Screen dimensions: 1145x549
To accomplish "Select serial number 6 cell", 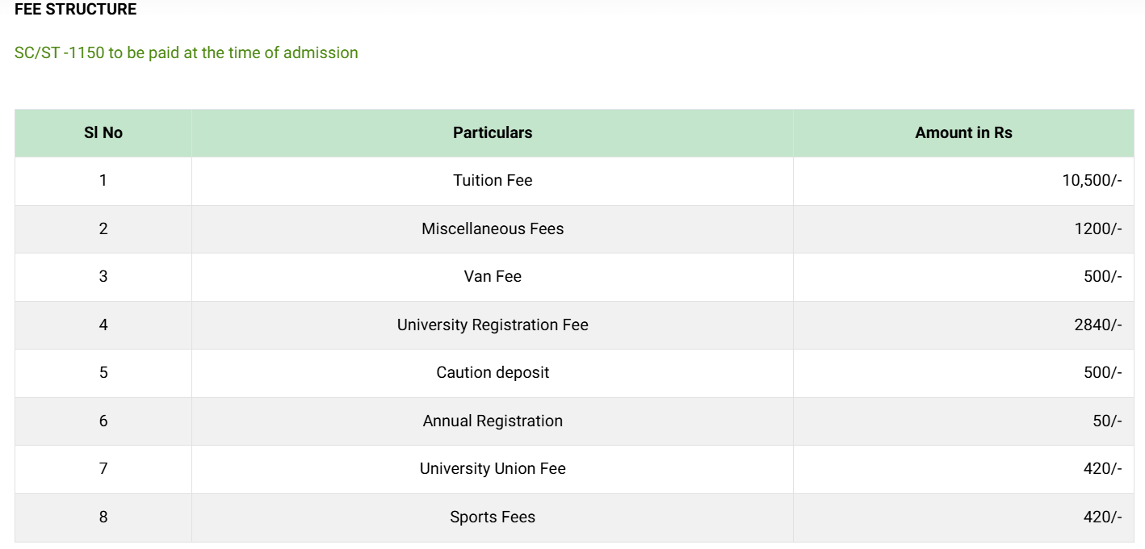I will 103,421.
